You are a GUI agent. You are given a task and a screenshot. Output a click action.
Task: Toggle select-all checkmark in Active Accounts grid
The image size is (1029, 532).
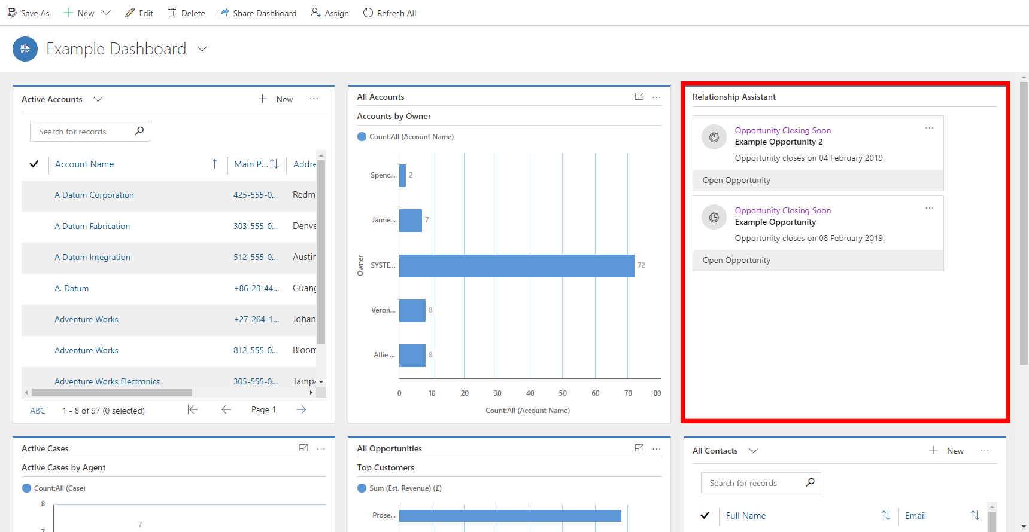34,164
